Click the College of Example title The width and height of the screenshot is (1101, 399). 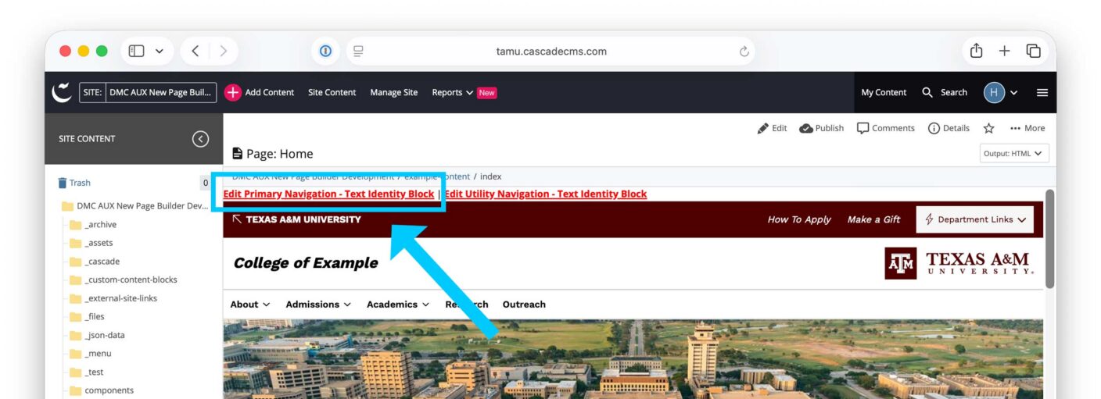(x=306, y=263)
